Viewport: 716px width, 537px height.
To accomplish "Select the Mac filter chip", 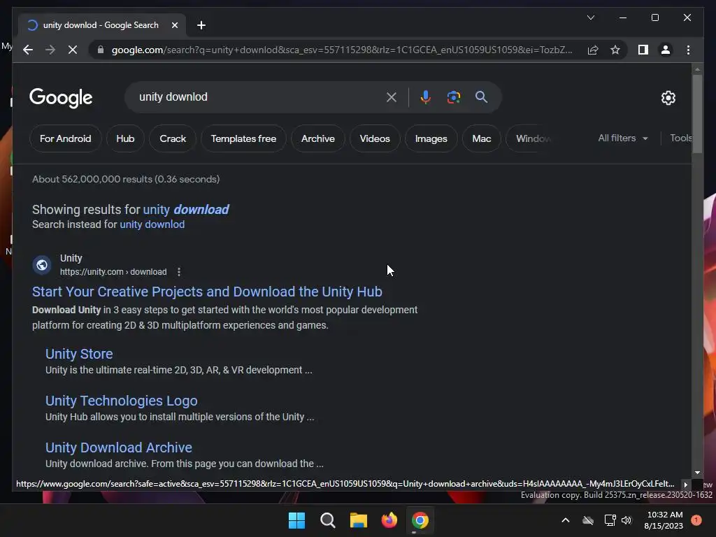I will coord(481,138).
